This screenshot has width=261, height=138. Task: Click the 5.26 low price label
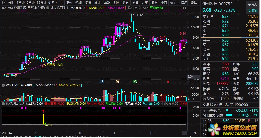coord(13,77)
